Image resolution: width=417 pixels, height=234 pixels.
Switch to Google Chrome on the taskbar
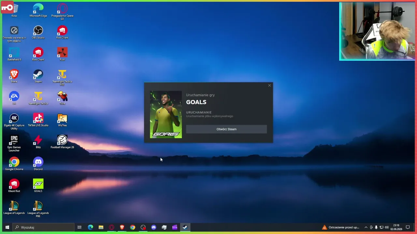133,227
